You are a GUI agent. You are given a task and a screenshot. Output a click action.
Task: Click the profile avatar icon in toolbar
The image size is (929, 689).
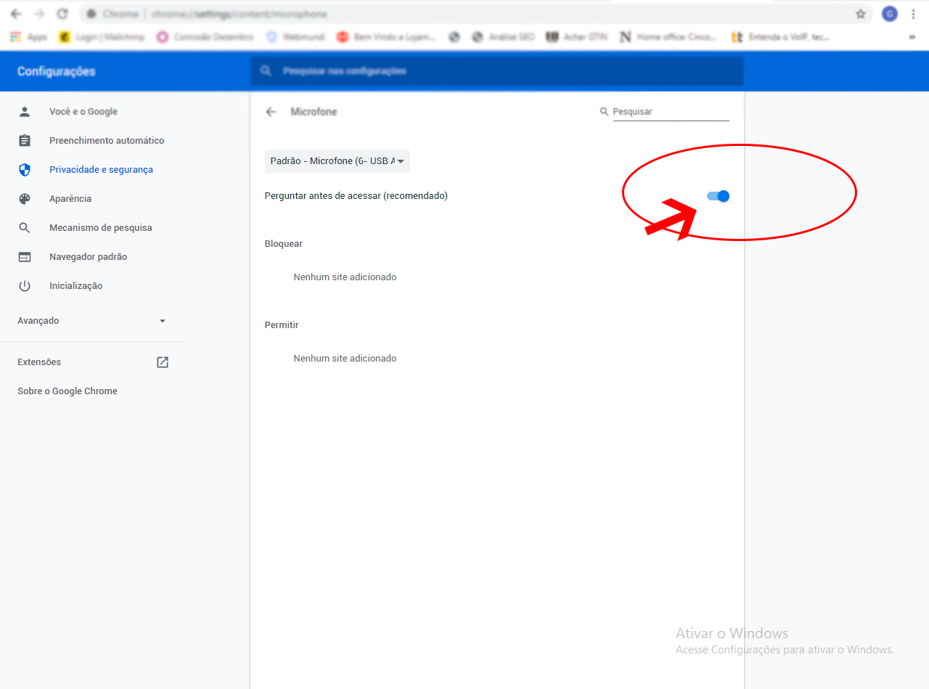(889, 14)
